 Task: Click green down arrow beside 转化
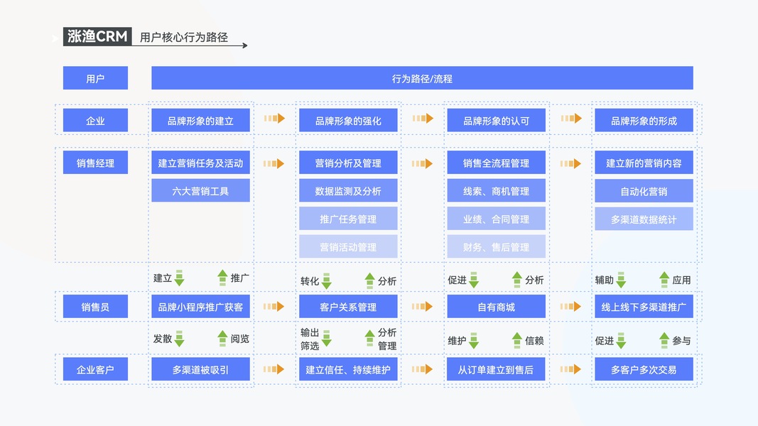[327, 281]
